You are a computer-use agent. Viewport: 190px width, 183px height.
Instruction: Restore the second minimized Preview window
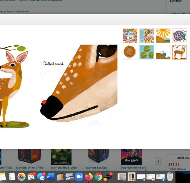132,177
